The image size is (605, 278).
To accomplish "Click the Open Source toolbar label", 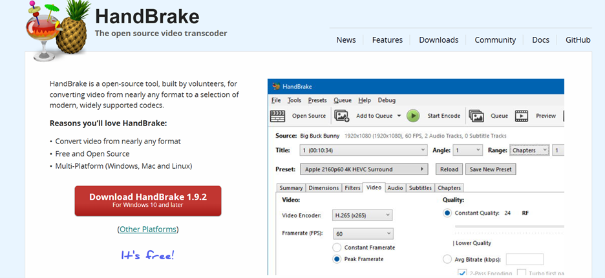I will point(309,116).
